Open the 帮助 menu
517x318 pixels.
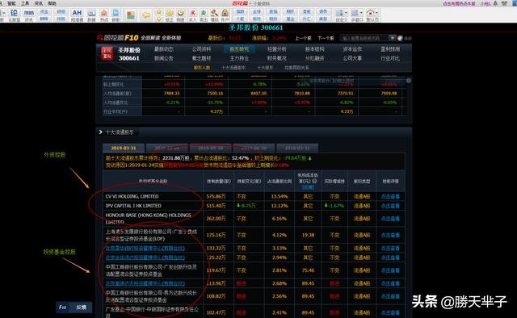point(52,3)
